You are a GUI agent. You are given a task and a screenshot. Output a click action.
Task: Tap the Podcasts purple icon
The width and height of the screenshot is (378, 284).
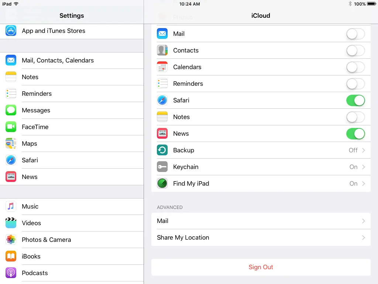click(x=11, y=273)
